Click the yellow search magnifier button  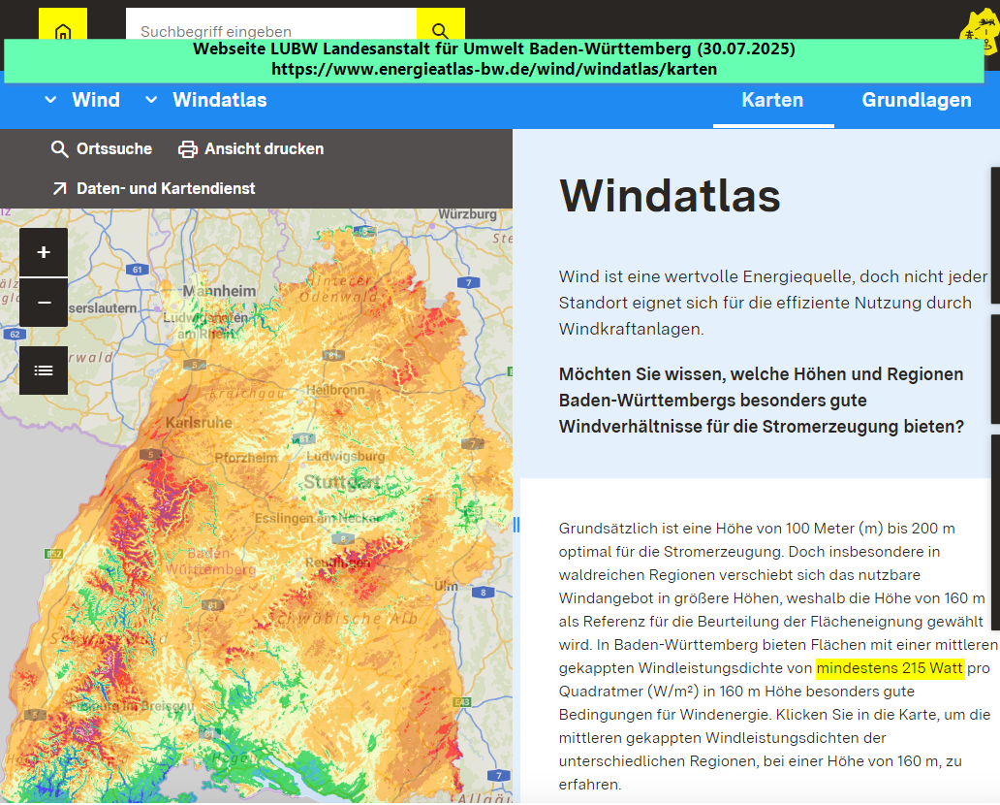point(440,31)
